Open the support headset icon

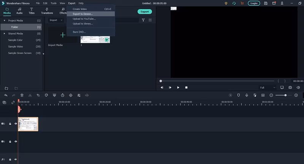point(234,3)
